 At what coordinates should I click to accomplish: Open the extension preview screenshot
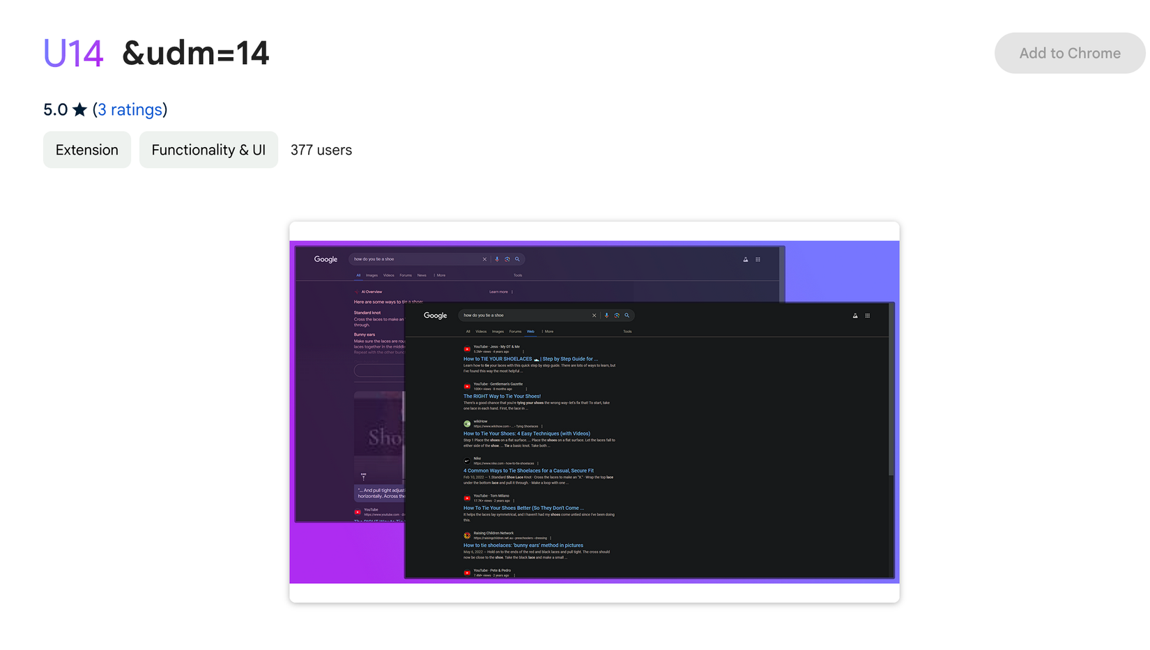point(595,412)
